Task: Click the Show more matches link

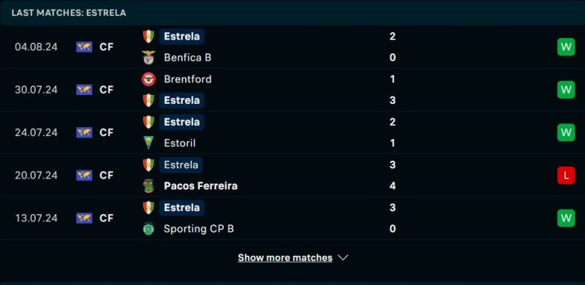Action: (285, 258)
